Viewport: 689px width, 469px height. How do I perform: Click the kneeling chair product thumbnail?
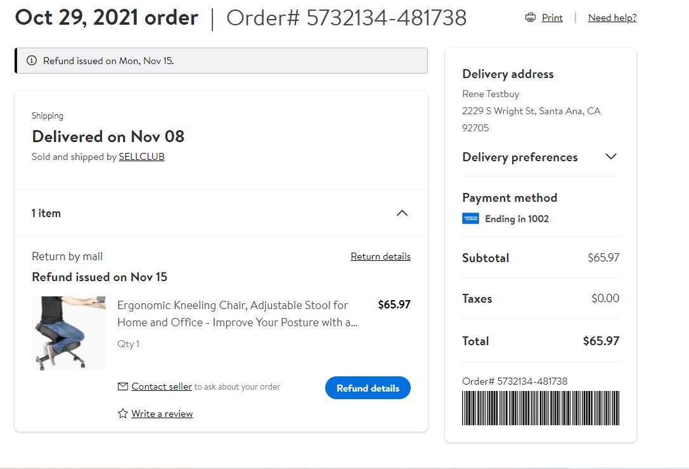[x=68, y=333]
